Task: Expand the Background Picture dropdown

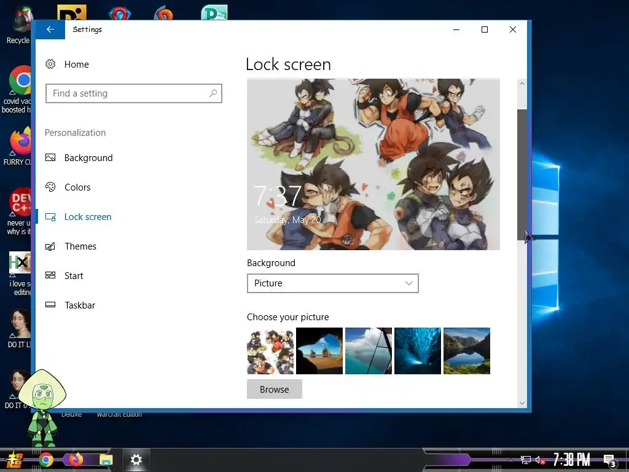Action: (x=332, y=283)
